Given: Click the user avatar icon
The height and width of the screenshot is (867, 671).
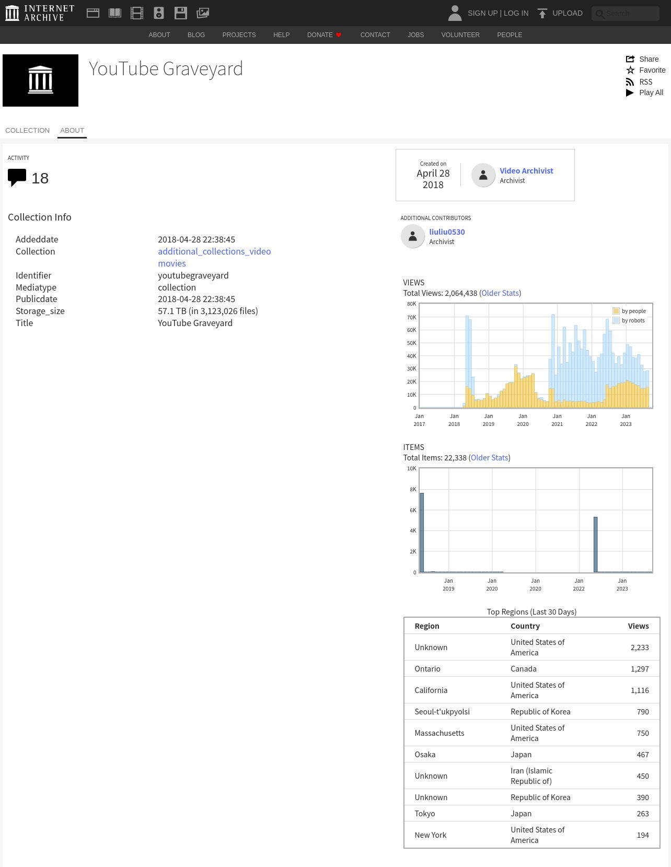Looking at the screenshot, I should pos(455,13).
